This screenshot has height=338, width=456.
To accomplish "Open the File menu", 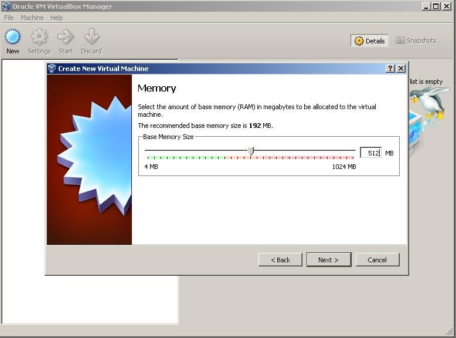I will click(x=9, y=18).
